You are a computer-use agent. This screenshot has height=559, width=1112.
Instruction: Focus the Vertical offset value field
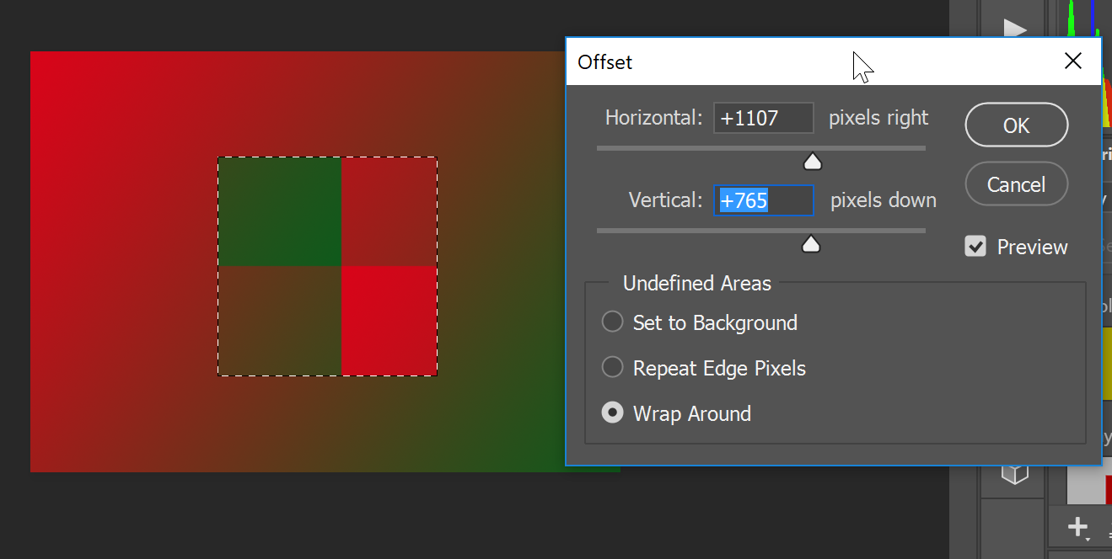[x=763, y=200]
